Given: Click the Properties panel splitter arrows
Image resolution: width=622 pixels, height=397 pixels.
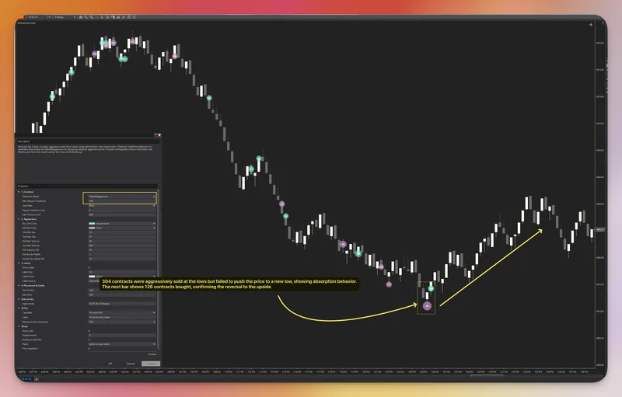Looking at the screenshot, I should pyautogui.click(x=159, y=186).
